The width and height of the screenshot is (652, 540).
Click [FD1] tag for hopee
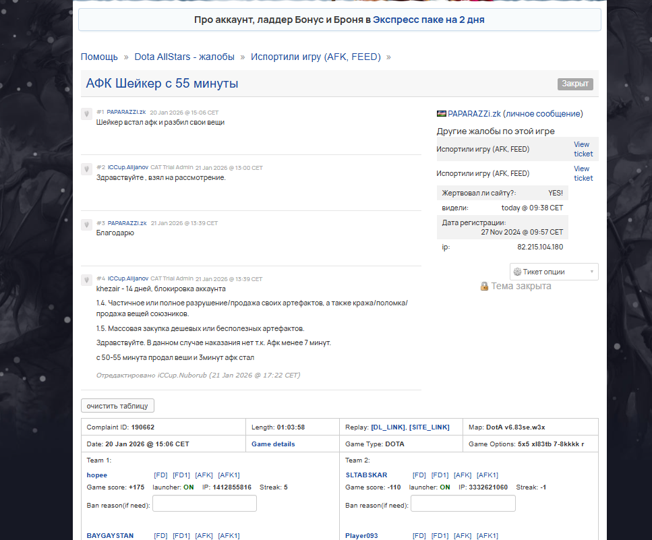pos(181,475)
